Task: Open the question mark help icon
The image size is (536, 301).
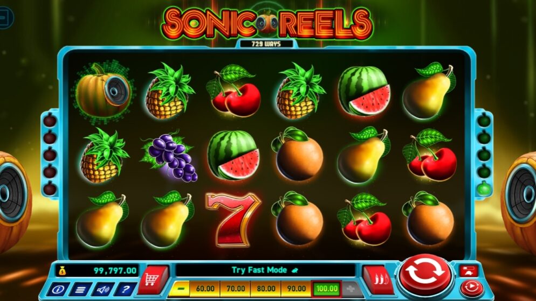Action: click(x=125, y=290)
